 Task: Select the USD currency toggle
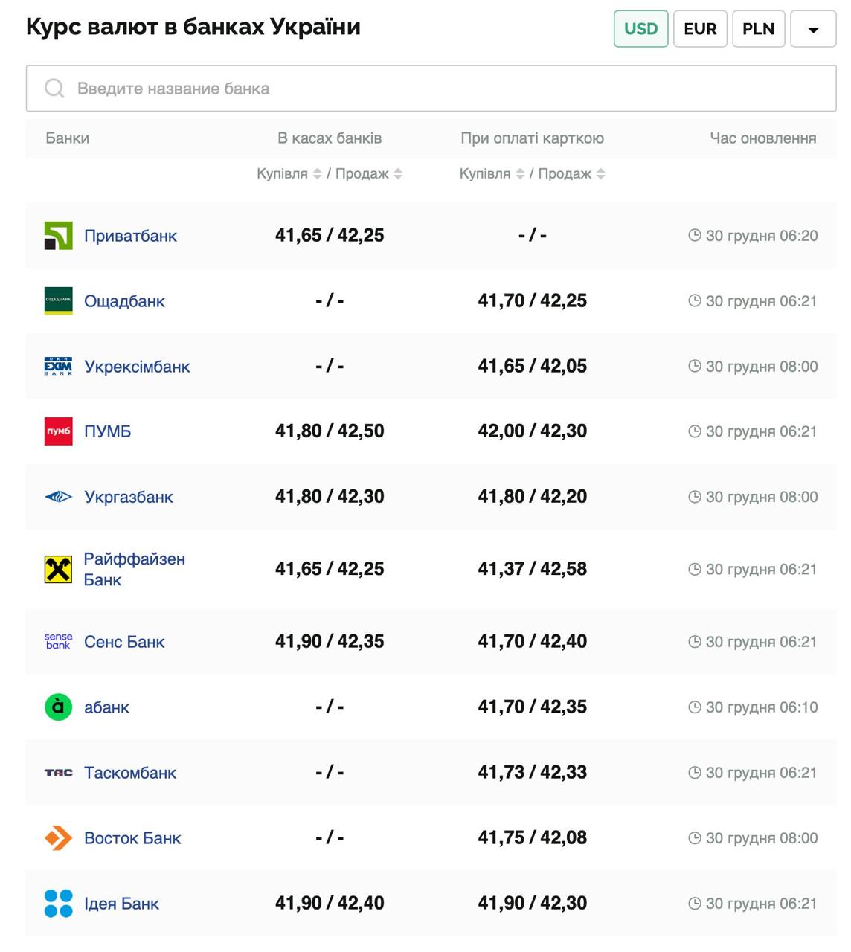click(x=640, y=29)
